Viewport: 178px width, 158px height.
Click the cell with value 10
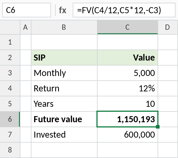pyautogui.click(x=128, y=104)
